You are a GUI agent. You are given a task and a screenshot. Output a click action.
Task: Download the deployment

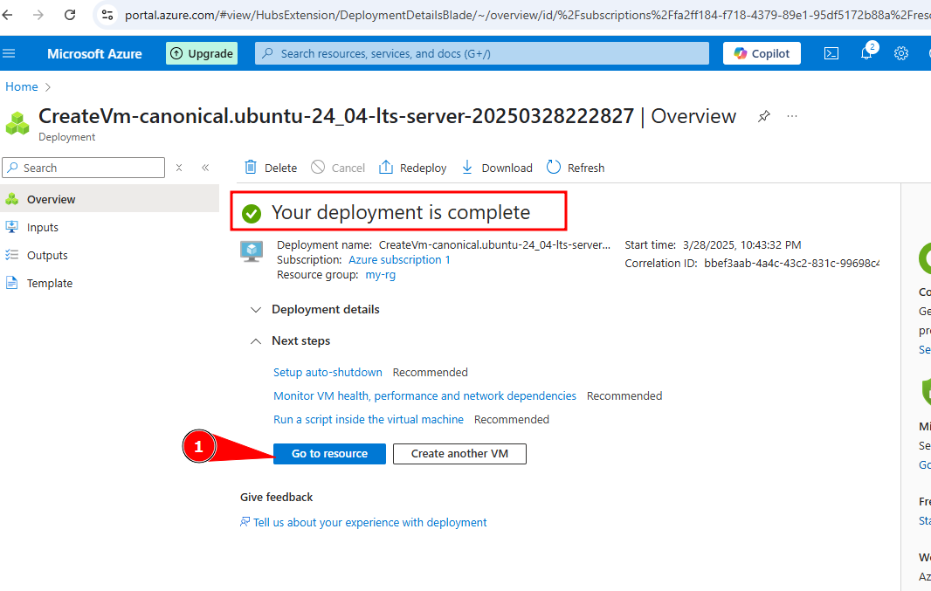(497, 168)
